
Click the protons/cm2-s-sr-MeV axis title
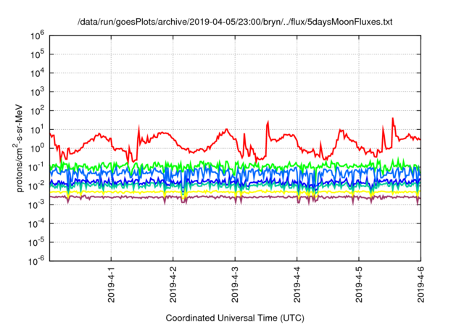pyautogui.click(x=19, y=148)
